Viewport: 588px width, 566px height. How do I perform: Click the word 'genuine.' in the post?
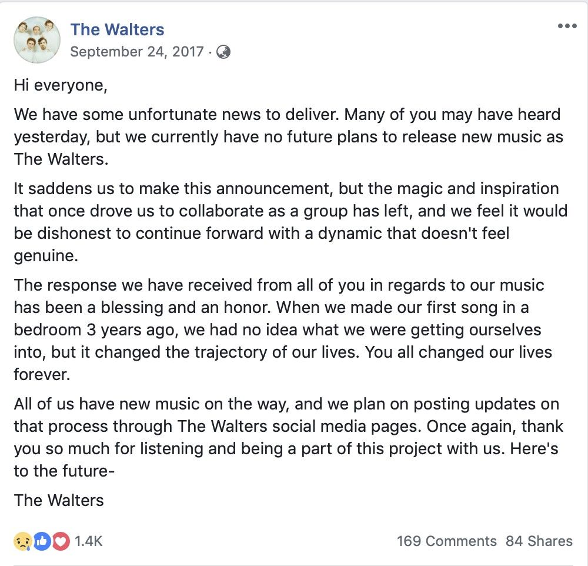pyautogui.click(x=46, y=256)
